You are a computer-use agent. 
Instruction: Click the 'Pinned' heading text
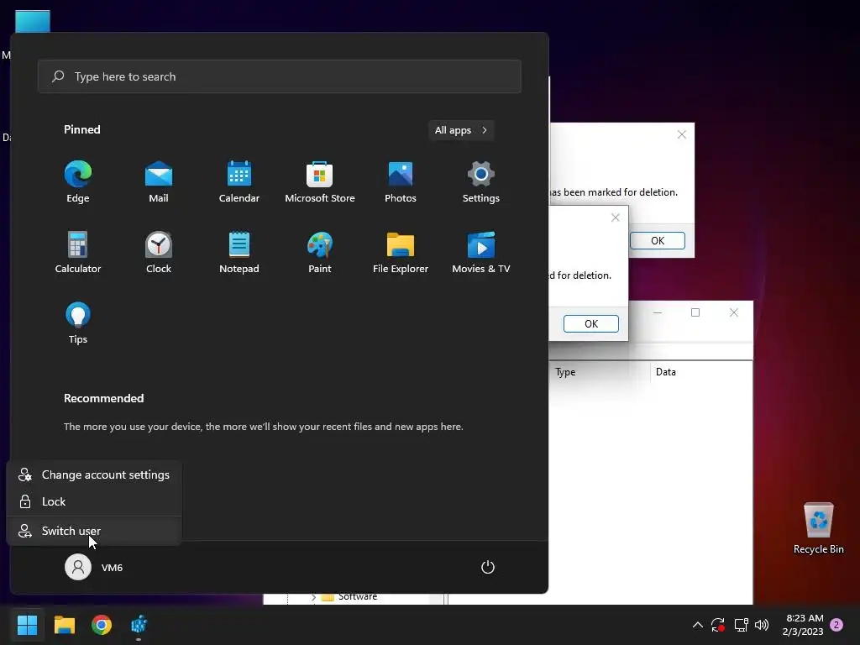[81, 129]
